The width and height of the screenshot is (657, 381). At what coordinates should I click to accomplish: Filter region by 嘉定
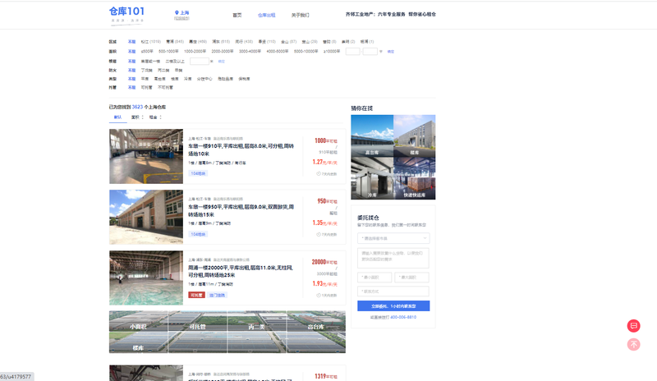coord(198,42)
